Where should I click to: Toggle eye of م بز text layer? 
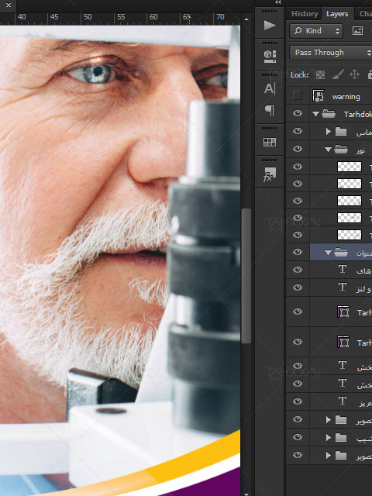298,401
